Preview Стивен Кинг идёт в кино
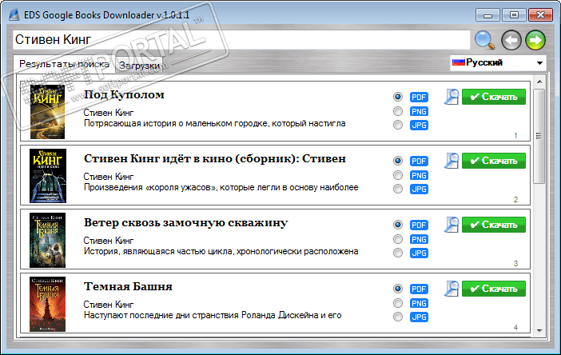561x355 pixels. point(452,161)
